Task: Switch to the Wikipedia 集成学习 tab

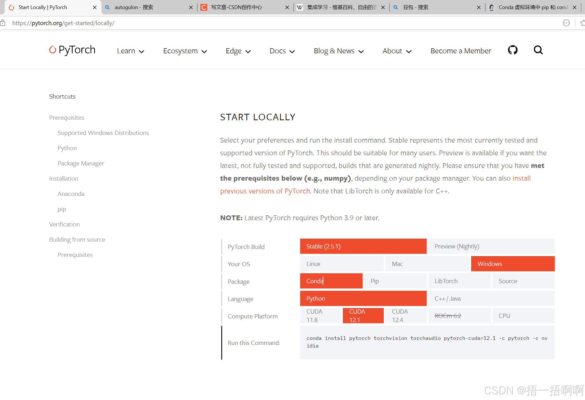Action: 339,7
